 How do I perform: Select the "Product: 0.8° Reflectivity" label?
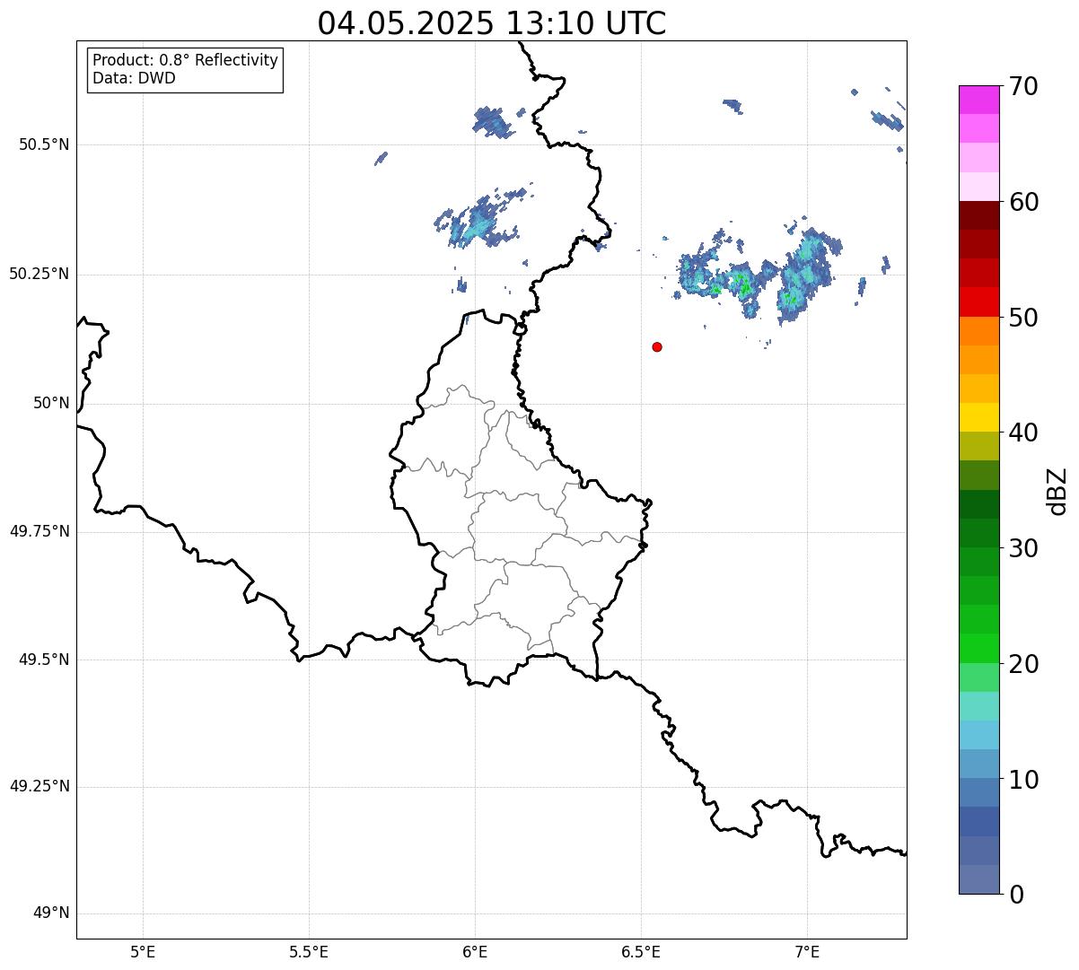[186, 60]
